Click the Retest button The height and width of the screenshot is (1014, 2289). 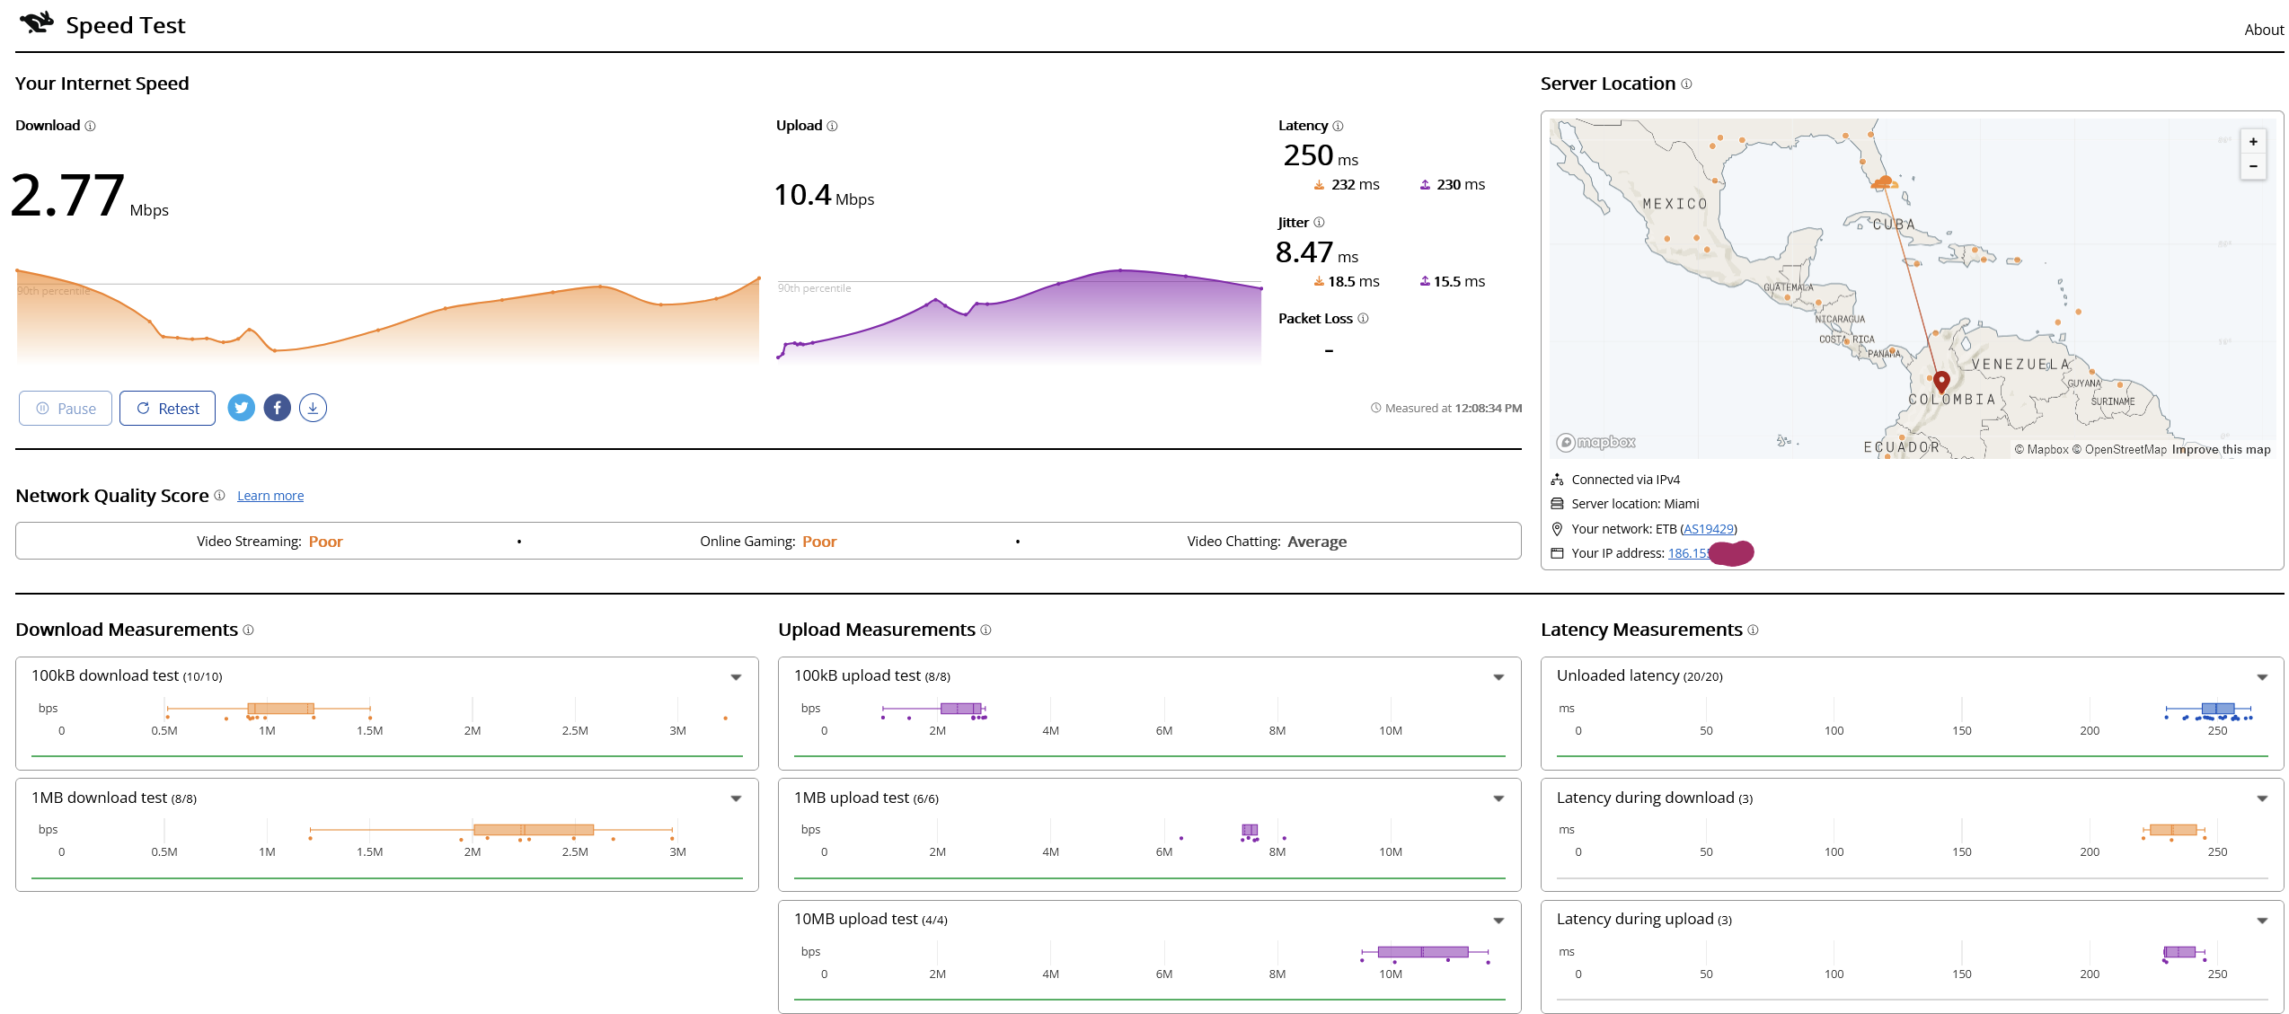tap(167, 408)
